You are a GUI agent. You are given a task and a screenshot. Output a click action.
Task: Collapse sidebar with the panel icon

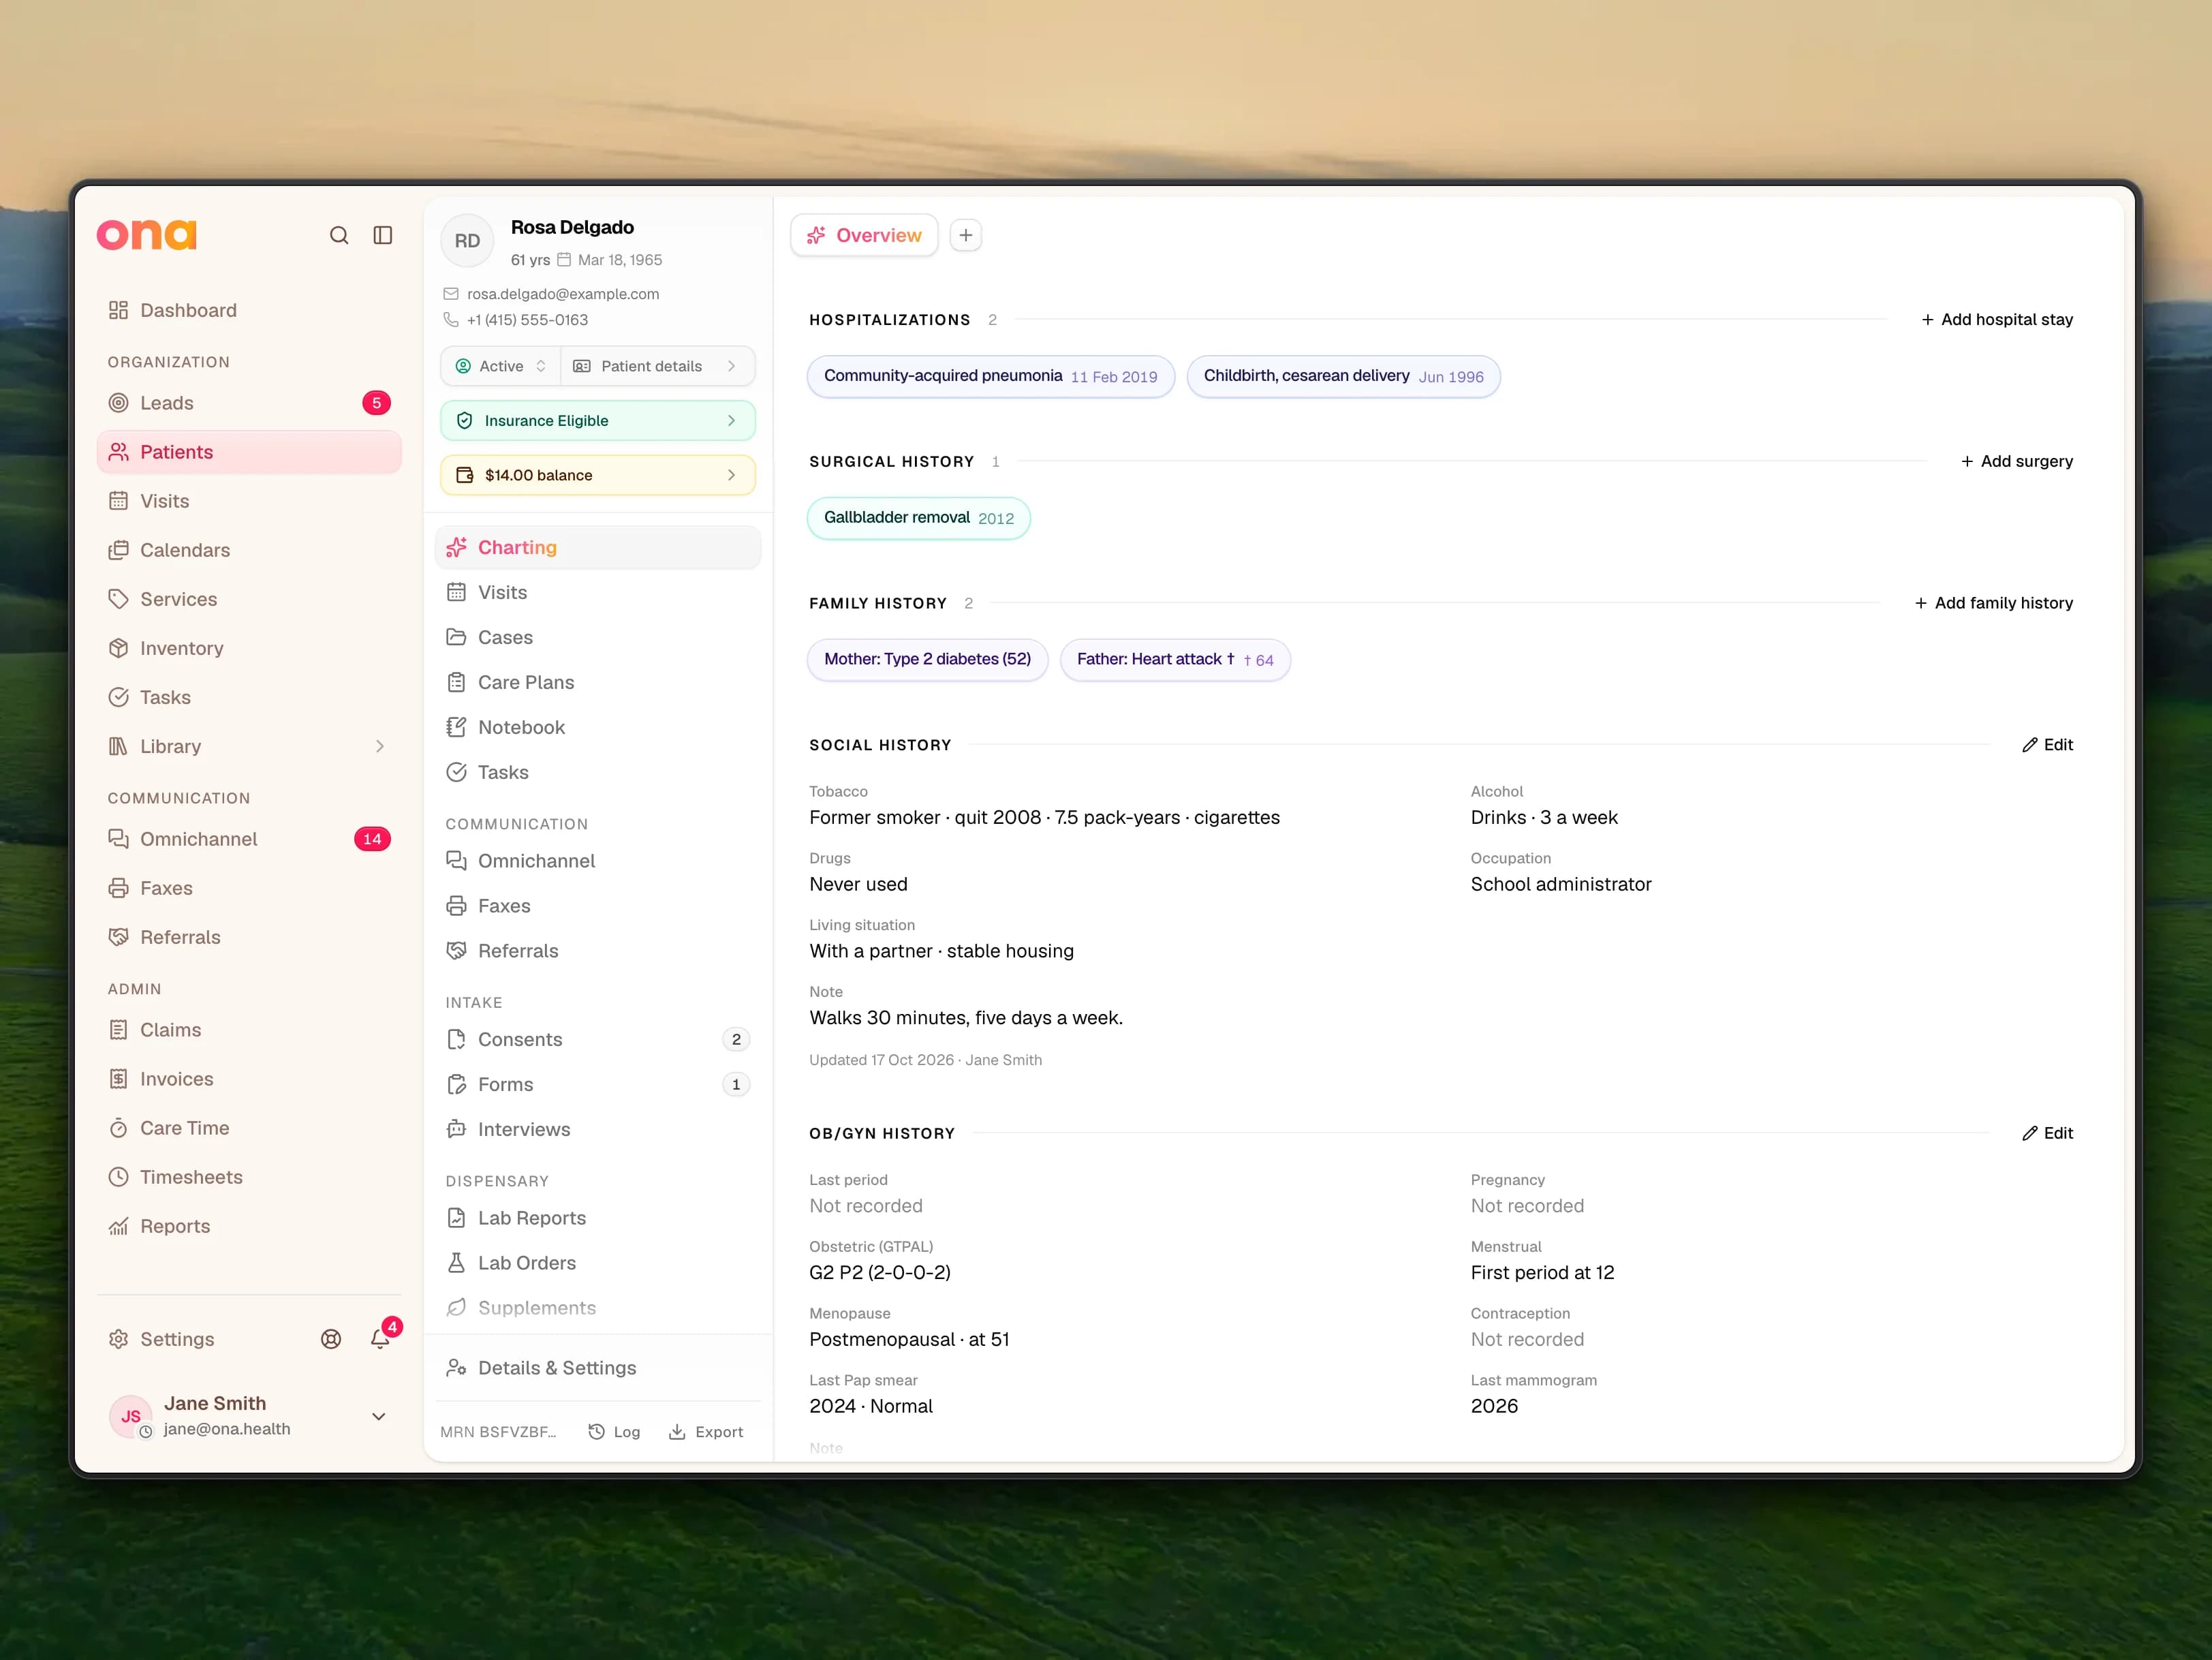pos(383,235)
